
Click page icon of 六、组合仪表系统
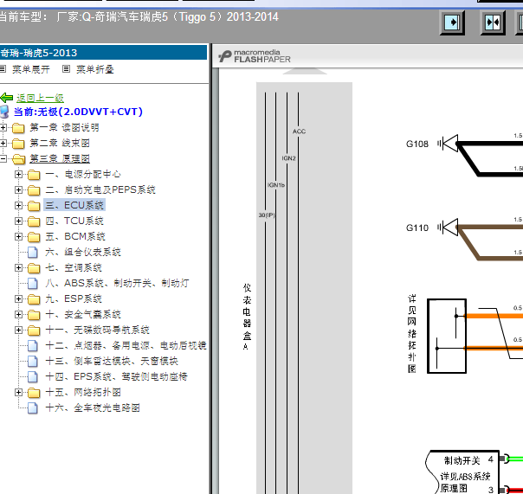pos(33,253)
